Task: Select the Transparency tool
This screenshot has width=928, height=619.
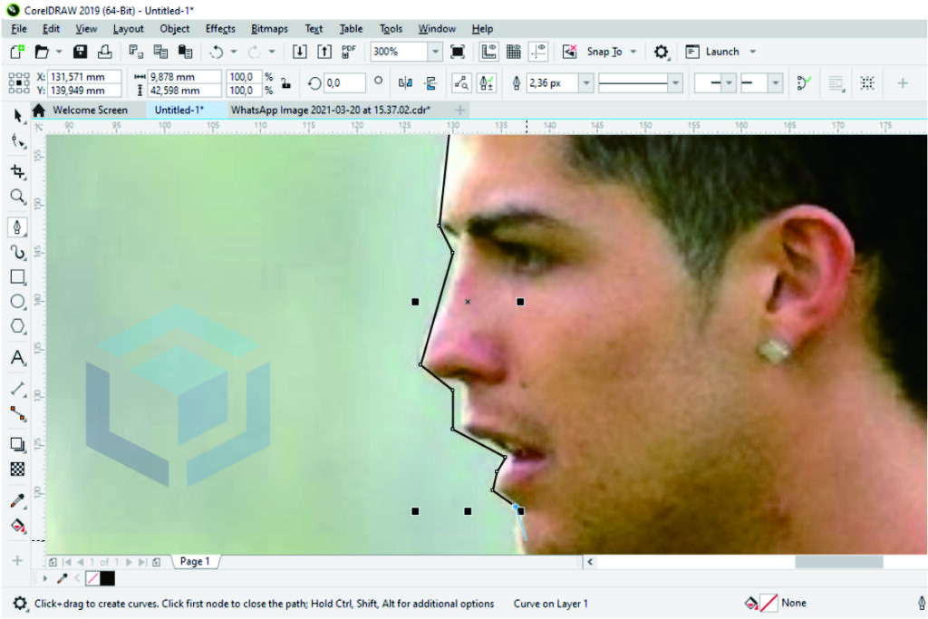Action: (18, 469)
